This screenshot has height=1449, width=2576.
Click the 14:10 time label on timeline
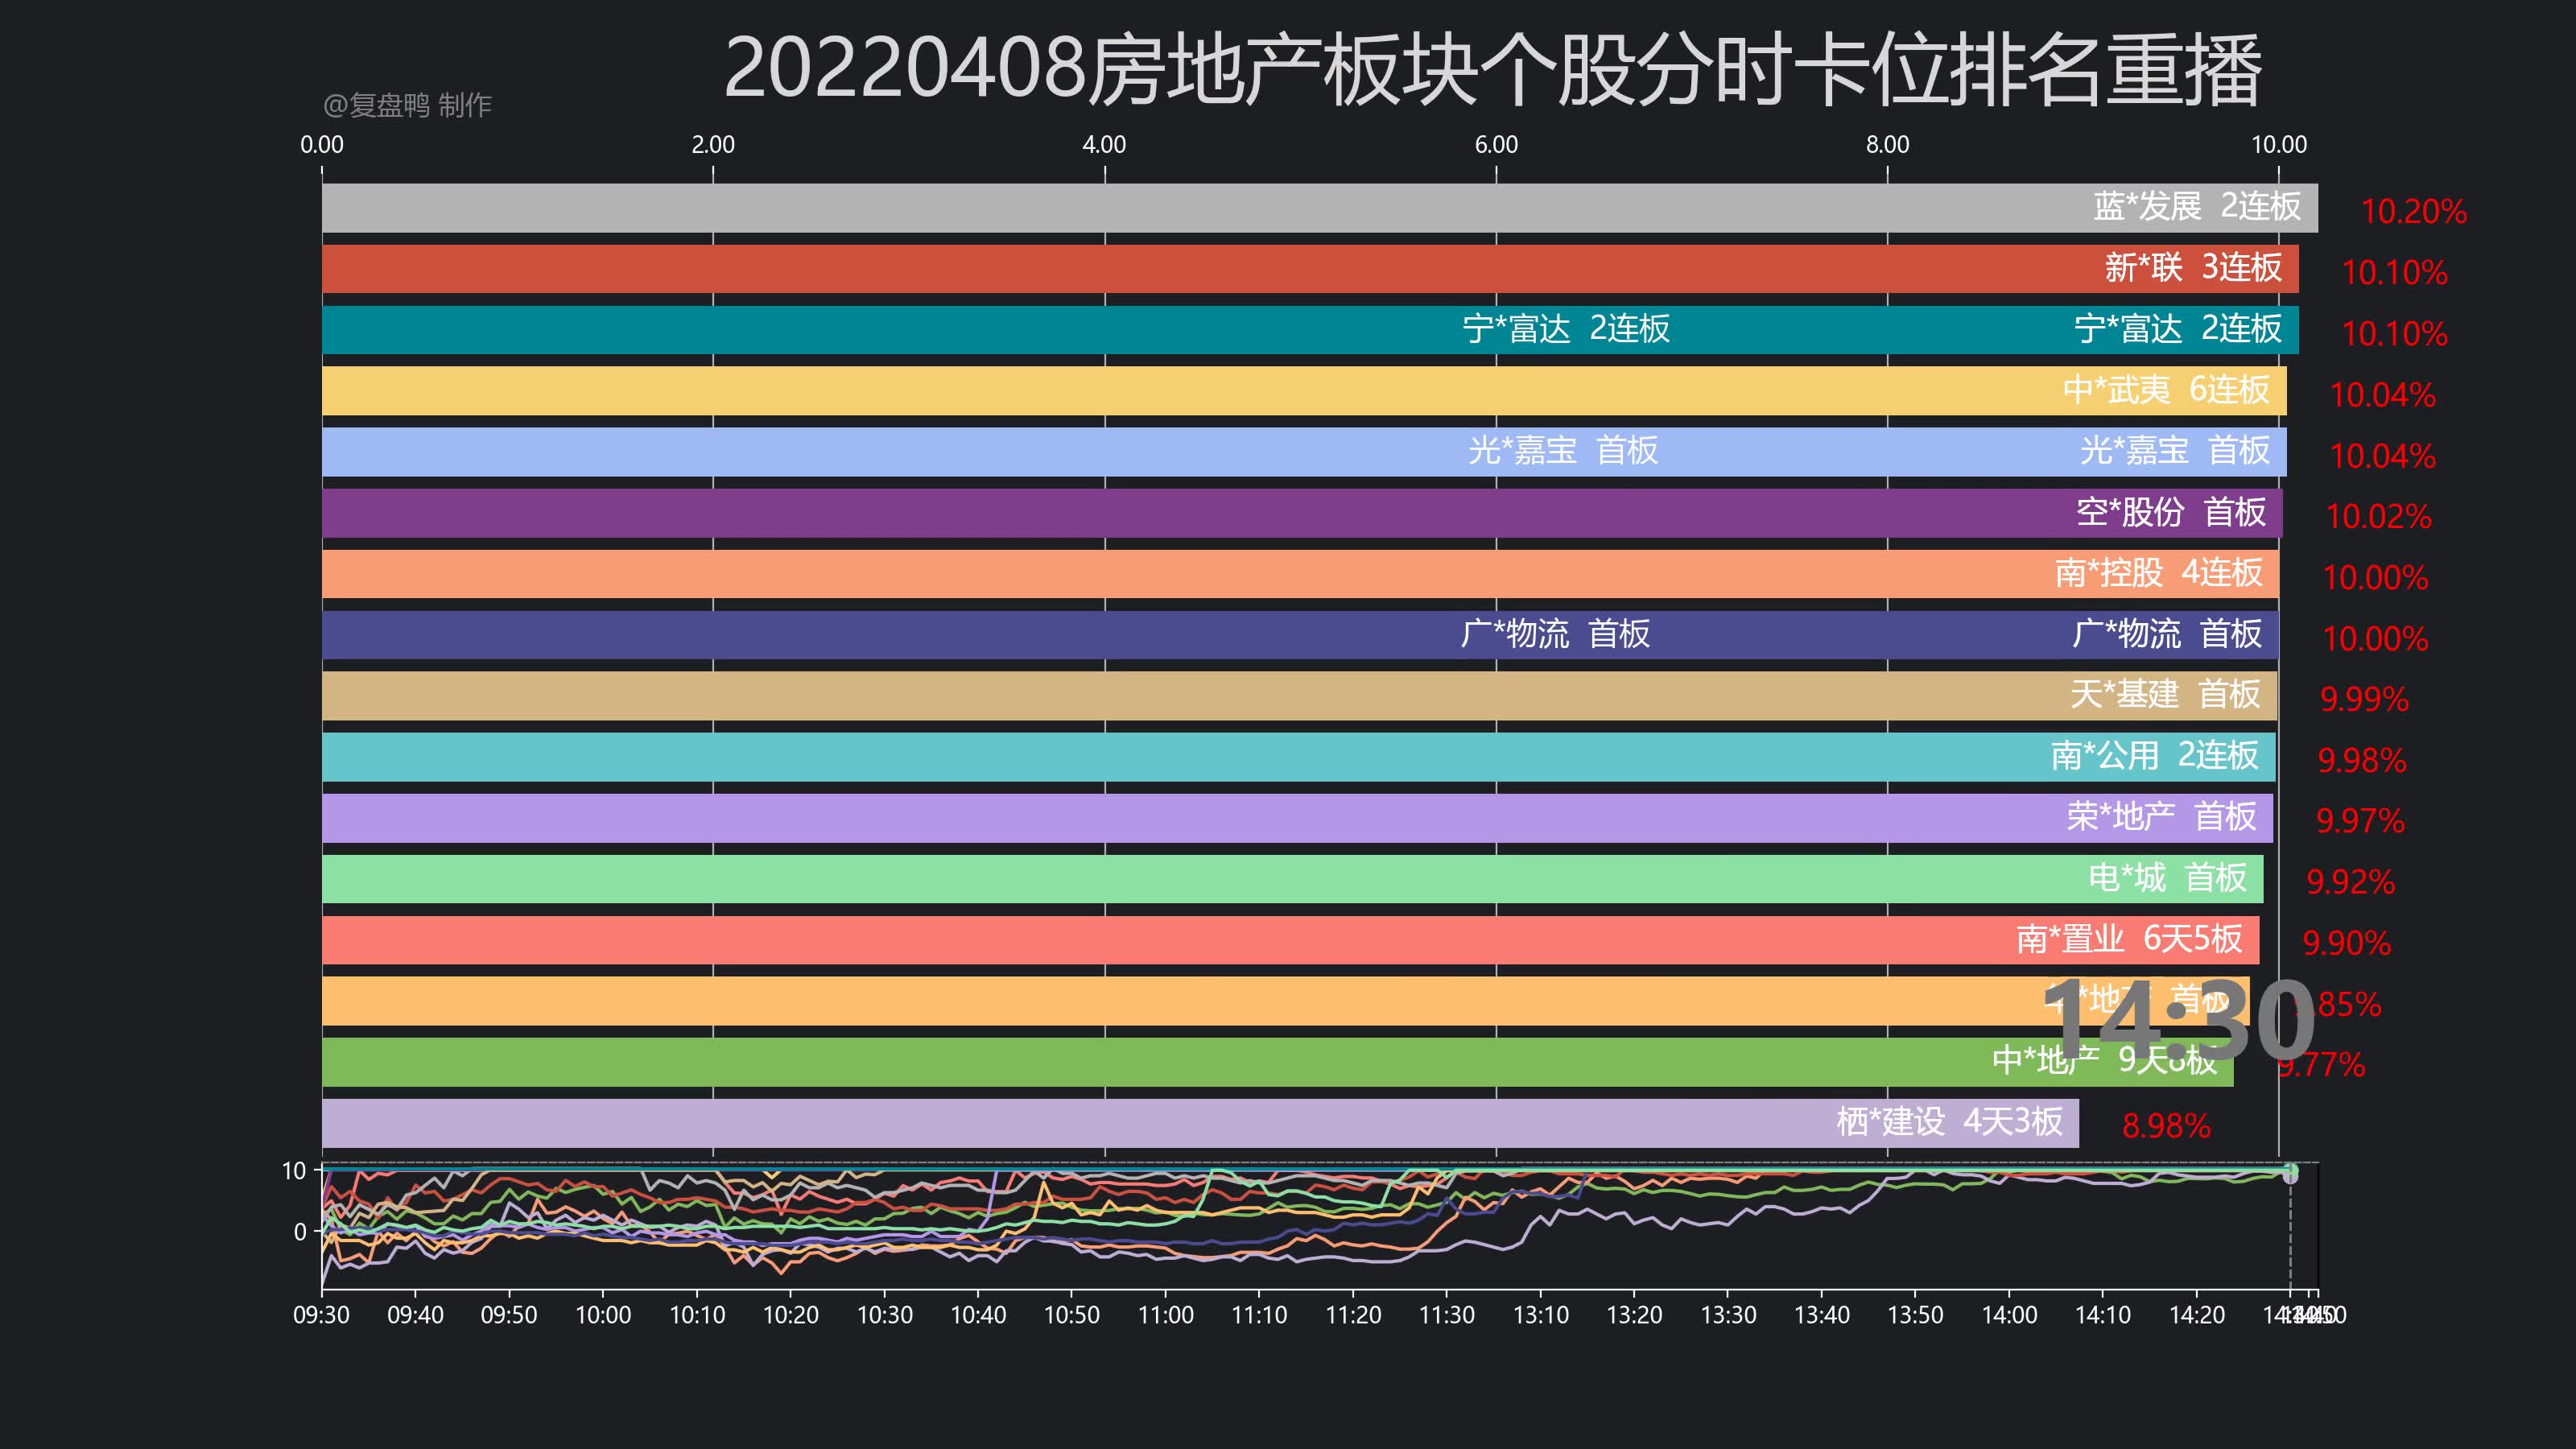2103,1314
